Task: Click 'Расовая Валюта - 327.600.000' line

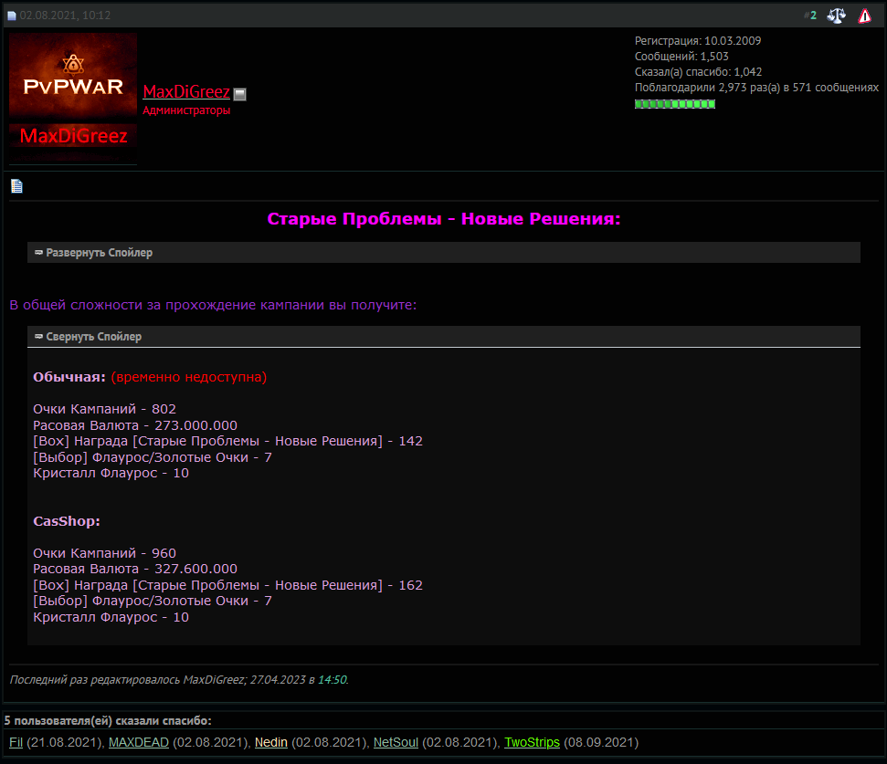Action: (135, 569)
